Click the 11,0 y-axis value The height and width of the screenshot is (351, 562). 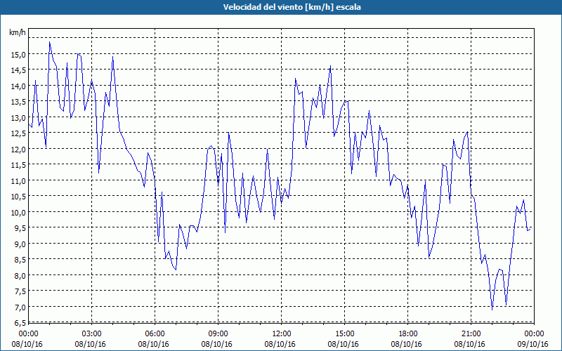click(18, 180)
